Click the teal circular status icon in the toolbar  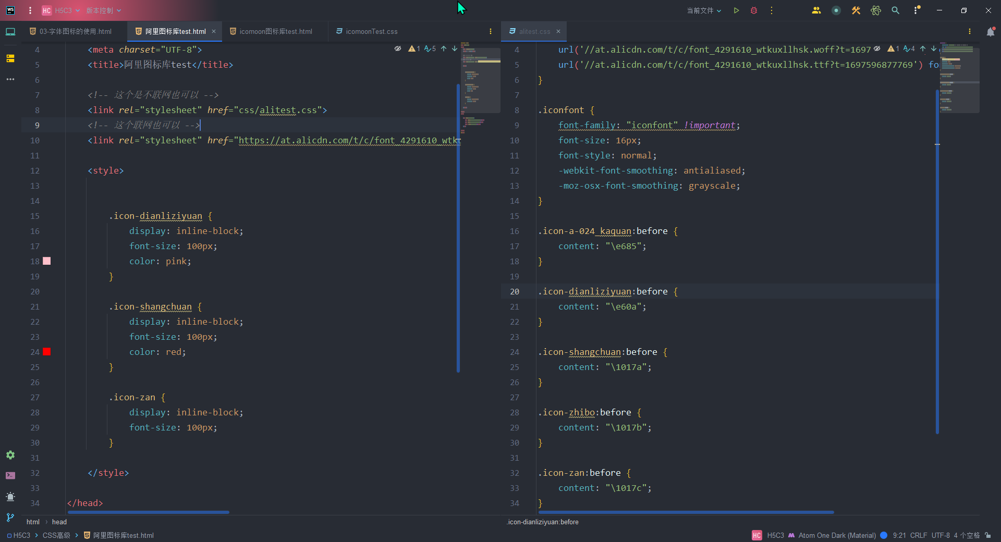point(836,10)
